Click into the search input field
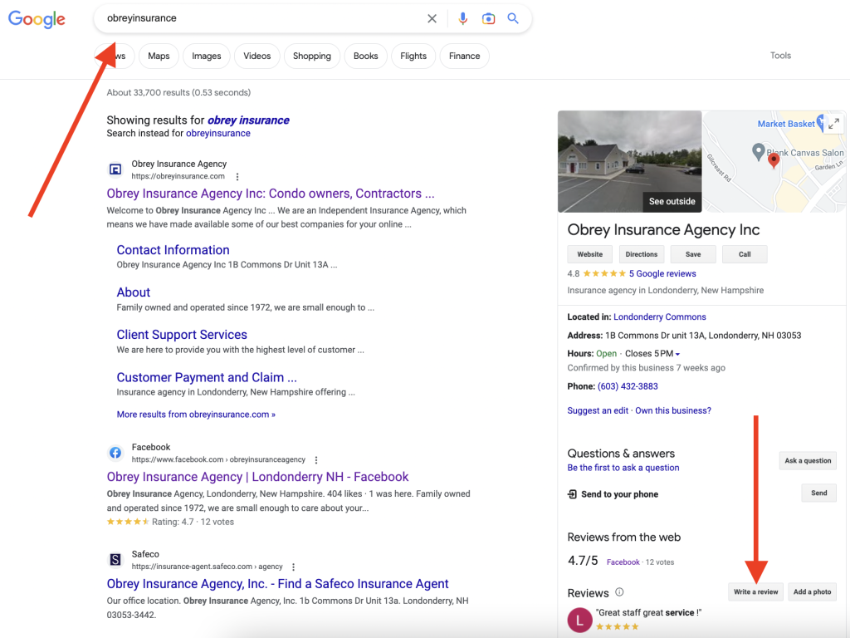850x638 pixels. click(263, 18)
